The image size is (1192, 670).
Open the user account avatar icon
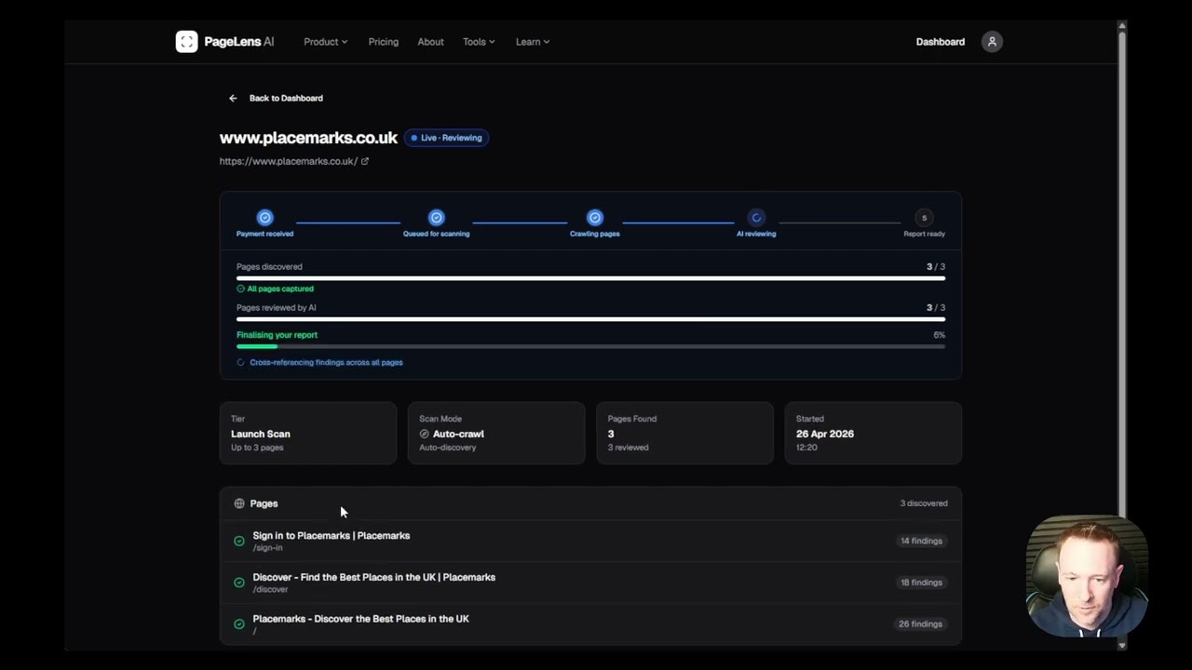point(992,41)
